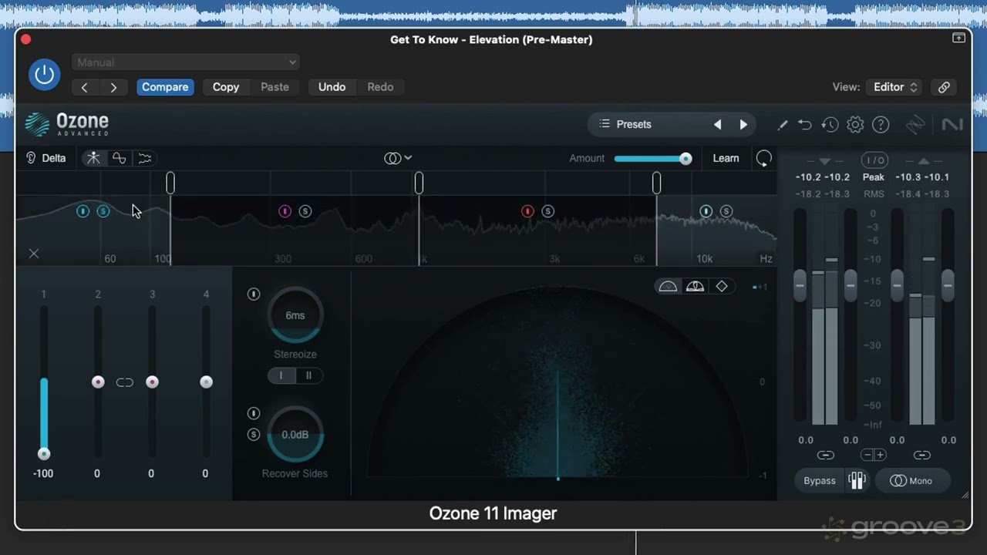Click the Copy button
987x555 pixels.
pos(226,87)
